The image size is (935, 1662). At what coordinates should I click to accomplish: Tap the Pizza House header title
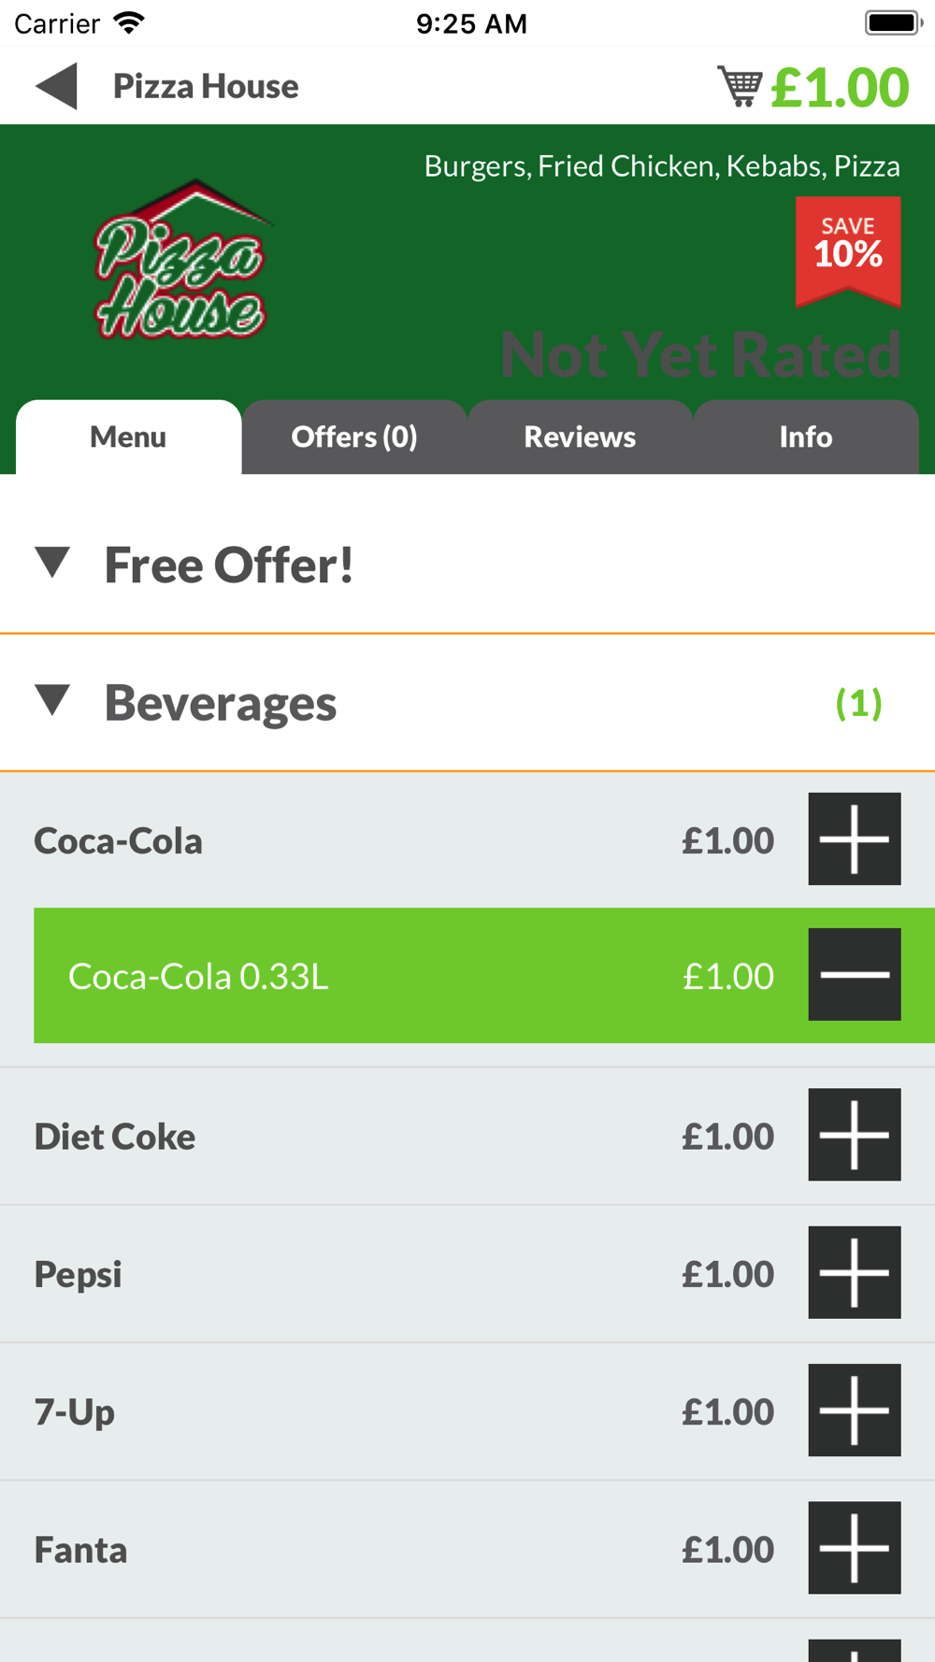[x=206, y=87]
